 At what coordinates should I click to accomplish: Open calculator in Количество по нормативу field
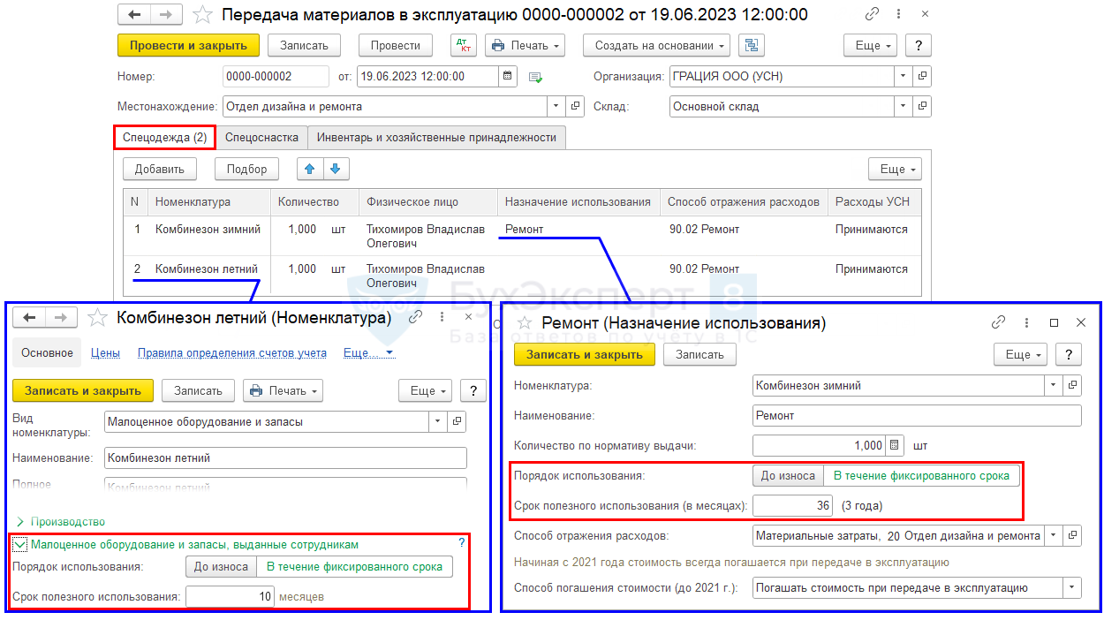[x=895, y=445]
